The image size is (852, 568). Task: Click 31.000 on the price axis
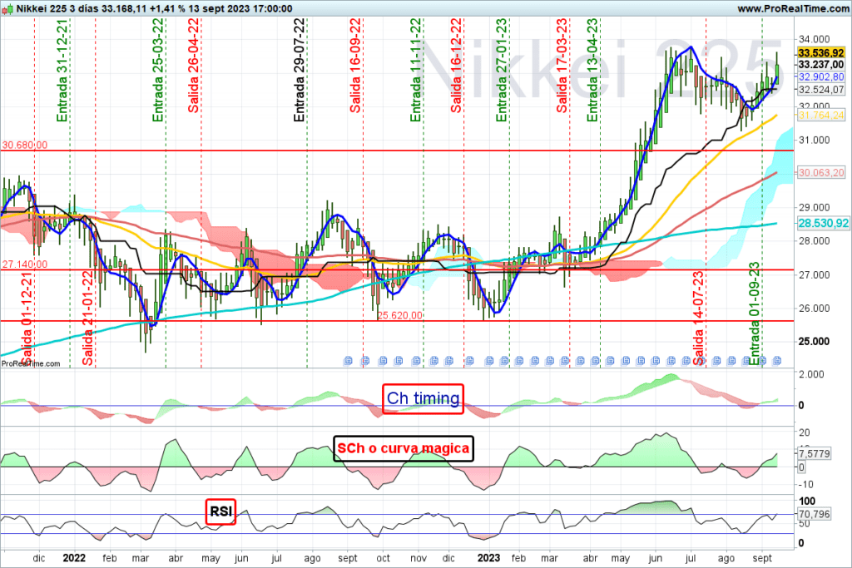(x=814, y=140)
